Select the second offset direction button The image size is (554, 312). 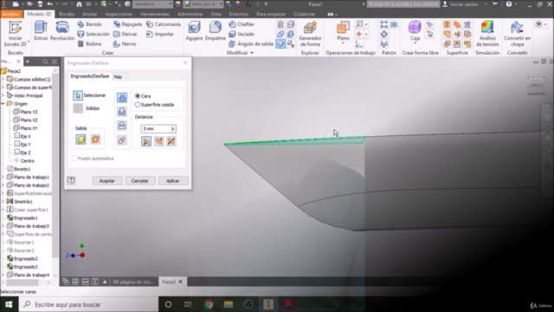pyautogui.click(x=159, y=141)
